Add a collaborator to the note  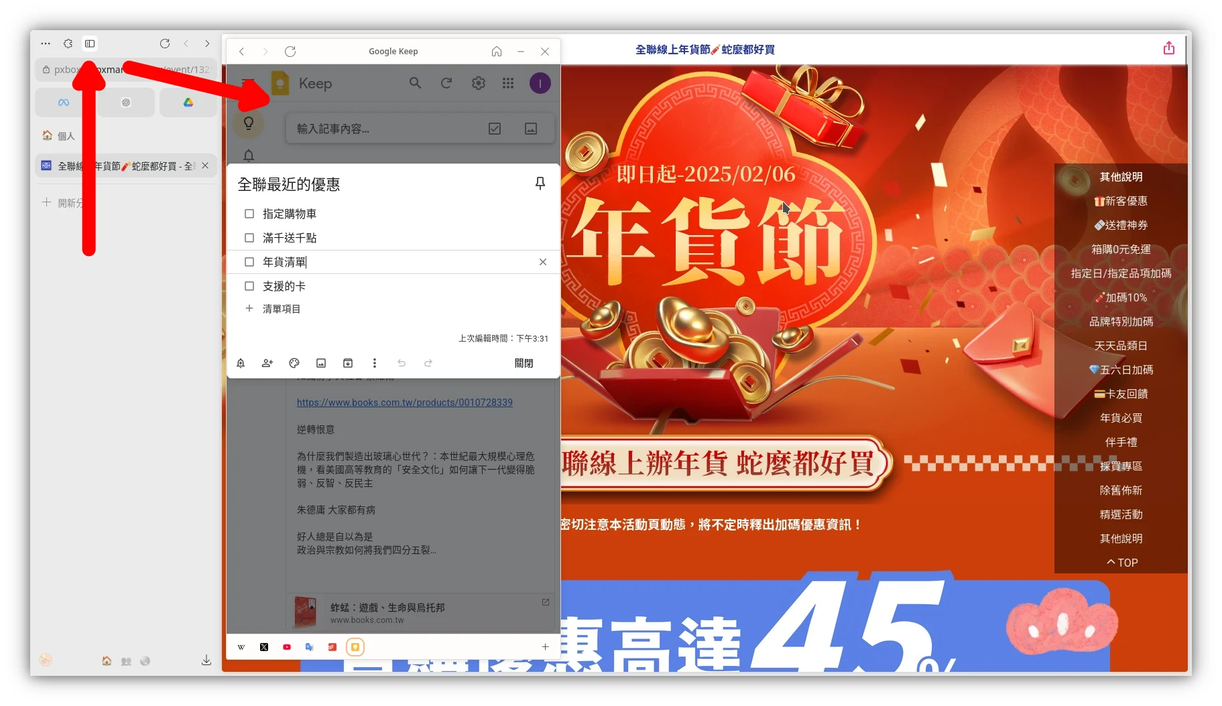tap(267, 363)
